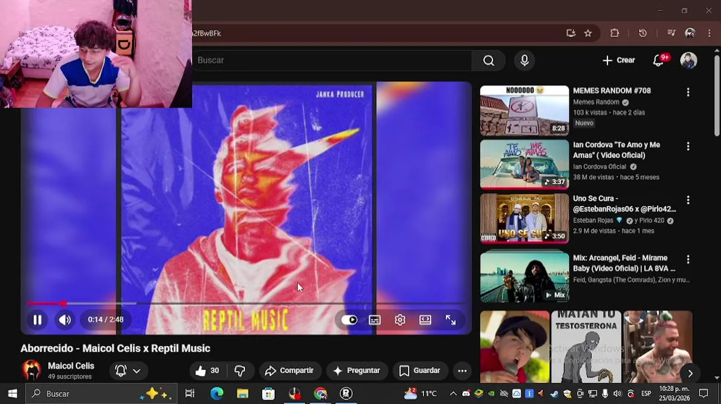Click the YouTube search box
The image size is (721, 404).
pyautogui.click(x=331, y=60)
